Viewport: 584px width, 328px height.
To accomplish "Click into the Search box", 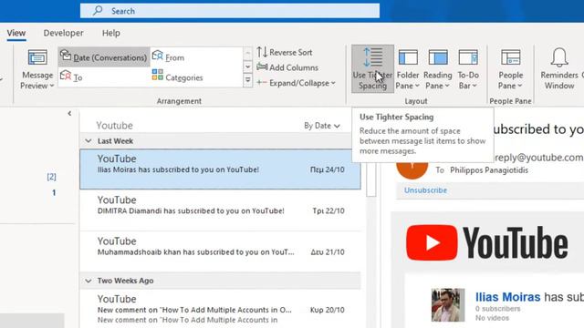I will click(x=230, y=11).
